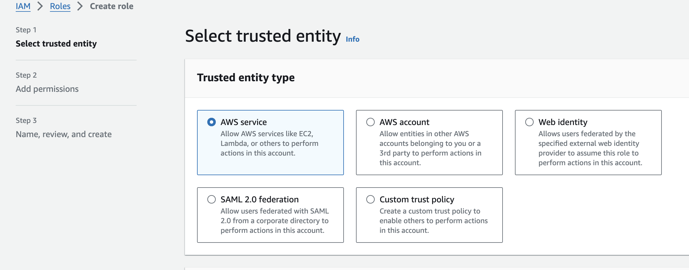
Task: Click the Web identity card description text
Action: click(x=590, y=148)
